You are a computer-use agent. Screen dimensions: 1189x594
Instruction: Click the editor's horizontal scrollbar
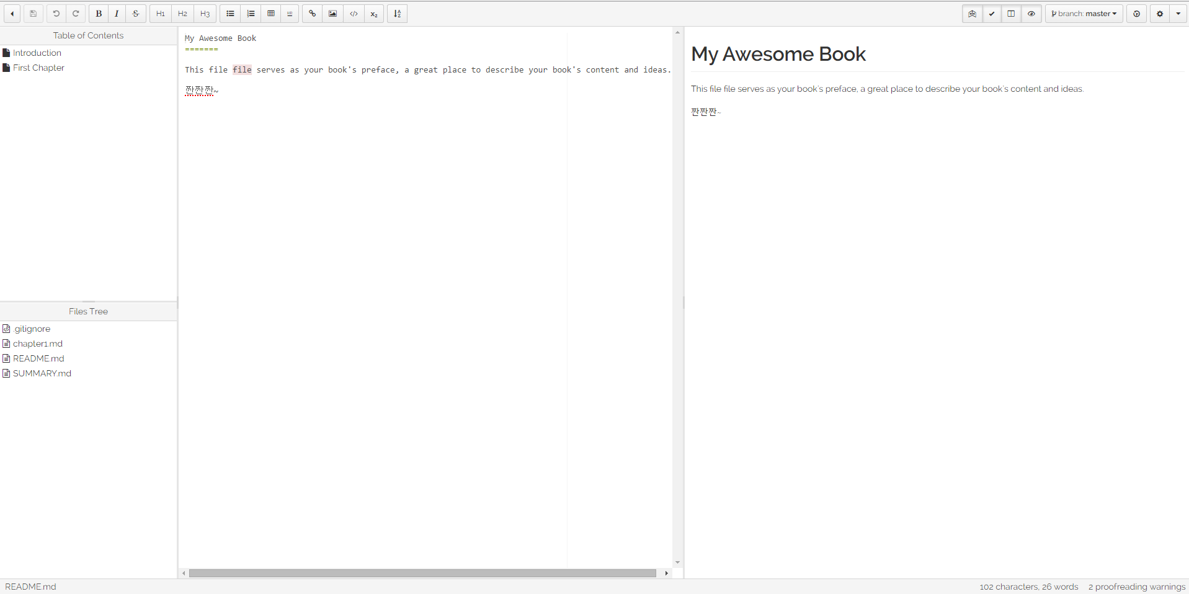pyautogui.click(x=422, y=573)
